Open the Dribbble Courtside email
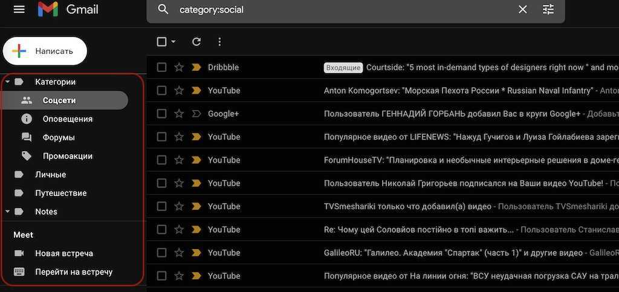The image size is (619, 292). [x=493, y=68]
